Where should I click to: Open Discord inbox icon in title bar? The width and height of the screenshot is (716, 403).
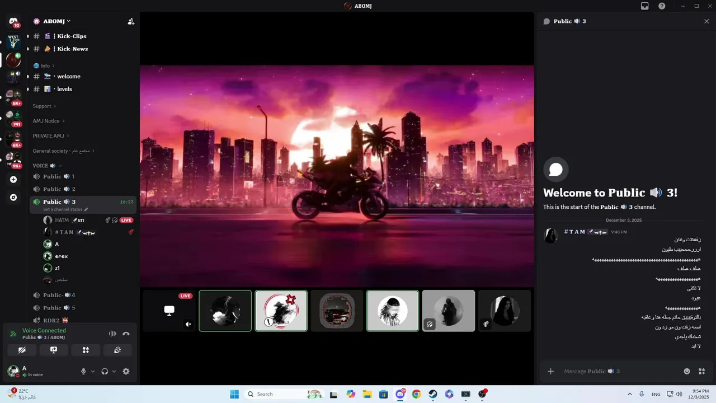coord(644,6)
